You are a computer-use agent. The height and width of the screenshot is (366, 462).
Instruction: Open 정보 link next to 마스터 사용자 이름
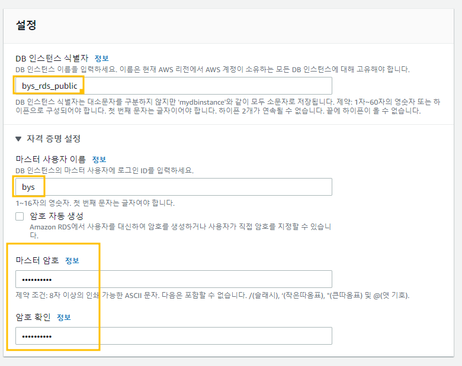pos(99,160)
